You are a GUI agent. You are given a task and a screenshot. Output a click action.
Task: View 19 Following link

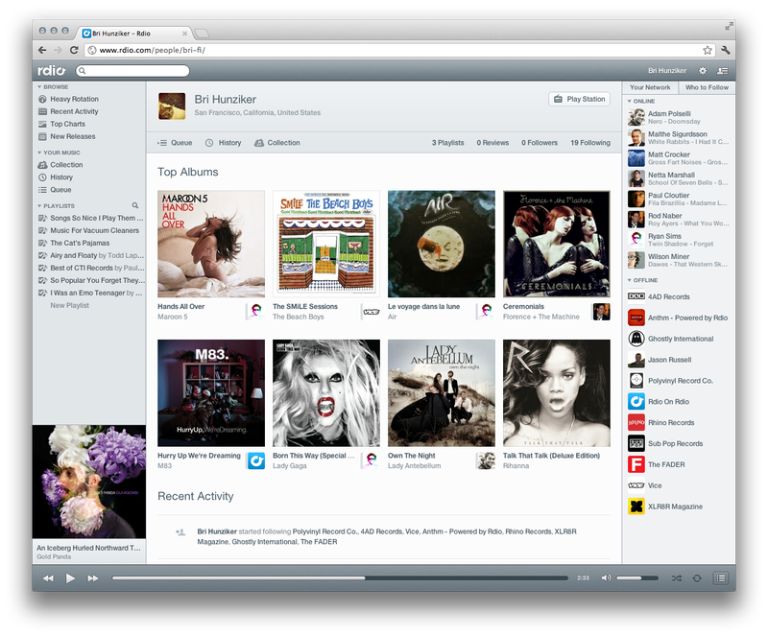tap(590, 143)
